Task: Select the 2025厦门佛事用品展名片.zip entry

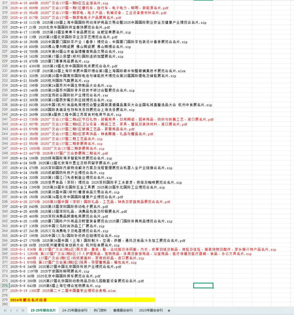Action: coord(50,61)
